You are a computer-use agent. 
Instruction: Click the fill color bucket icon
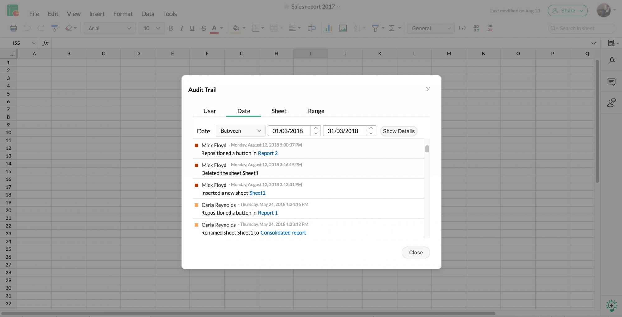236,28
